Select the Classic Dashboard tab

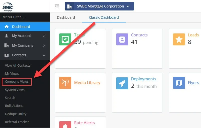[x=104, y=17]
